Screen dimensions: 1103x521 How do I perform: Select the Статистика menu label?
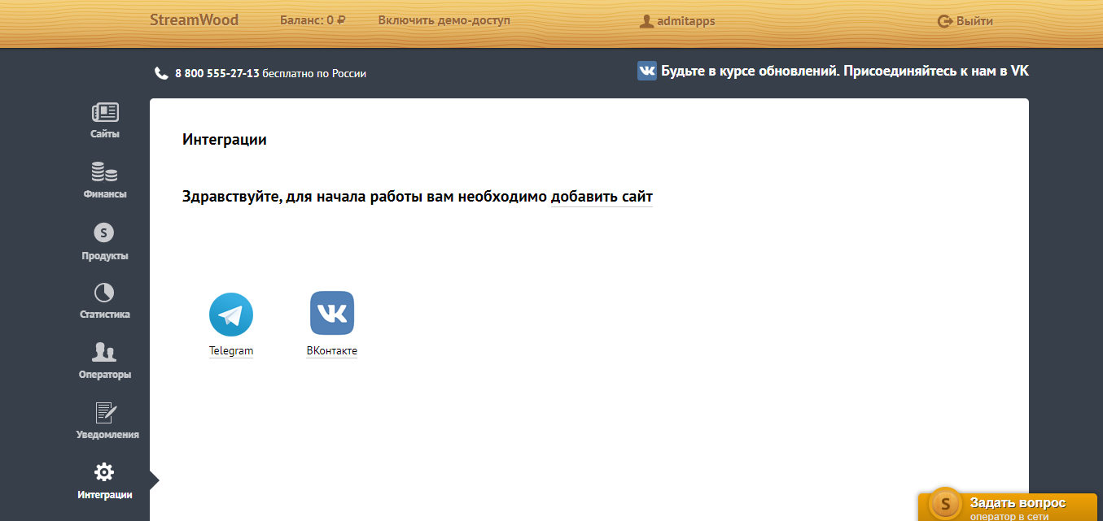coord(105,315)
